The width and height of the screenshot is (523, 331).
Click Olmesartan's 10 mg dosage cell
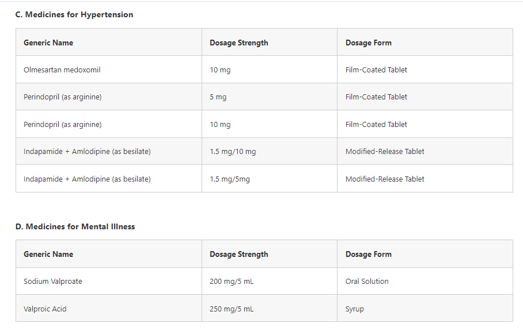point(220,70)
